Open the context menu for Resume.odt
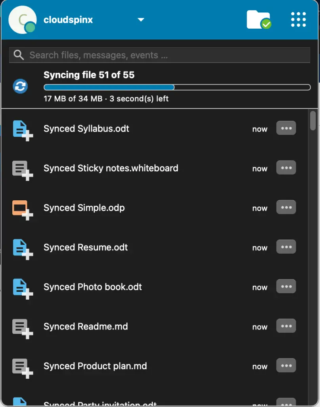The height and width of the screenshot is (407, 320). click(x=286, y=246)
